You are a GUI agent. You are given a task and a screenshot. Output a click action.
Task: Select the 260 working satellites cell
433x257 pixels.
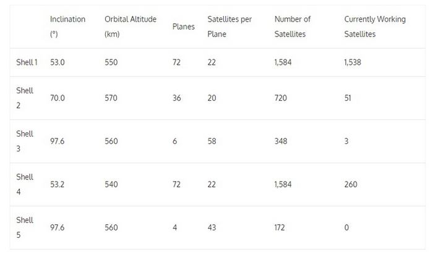pos(350,185)
